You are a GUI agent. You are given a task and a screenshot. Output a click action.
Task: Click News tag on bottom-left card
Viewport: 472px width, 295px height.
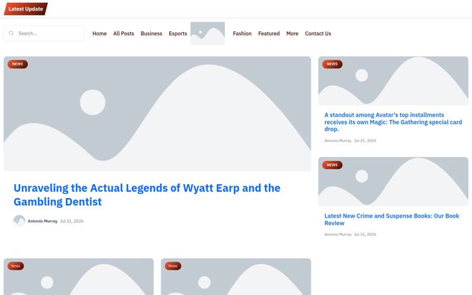(16, 265)
